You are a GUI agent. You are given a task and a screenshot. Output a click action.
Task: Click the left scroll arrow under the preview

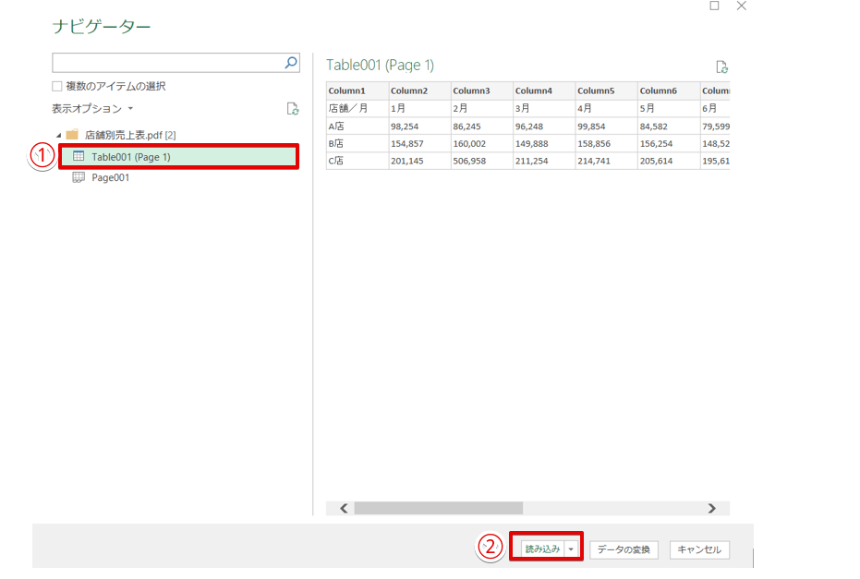coord(343,508)
